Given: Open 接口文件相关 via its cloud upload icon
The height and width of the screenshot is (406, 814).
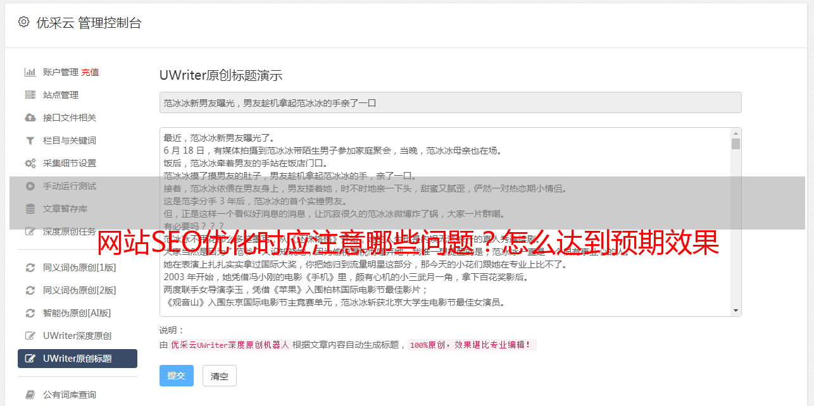Looking at the screenshot, I should coord(30,118).
